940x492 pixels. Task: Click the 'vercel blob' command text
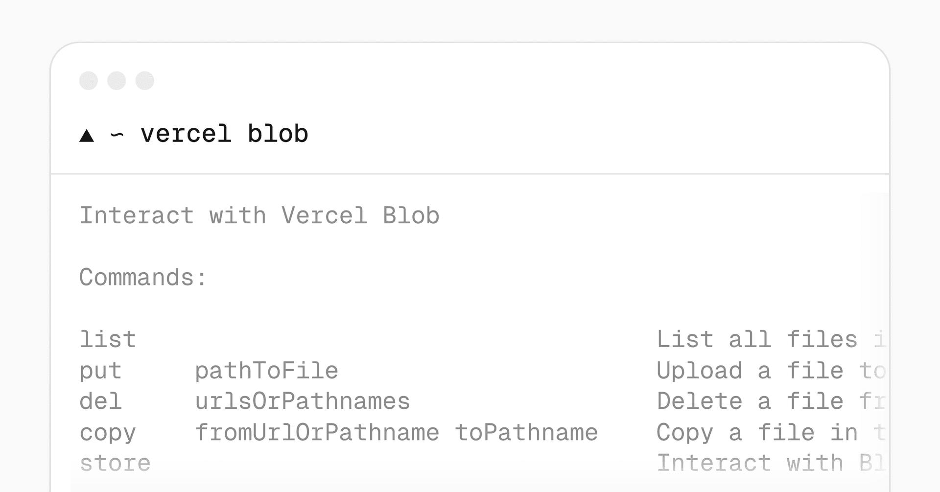coord(224,134)
